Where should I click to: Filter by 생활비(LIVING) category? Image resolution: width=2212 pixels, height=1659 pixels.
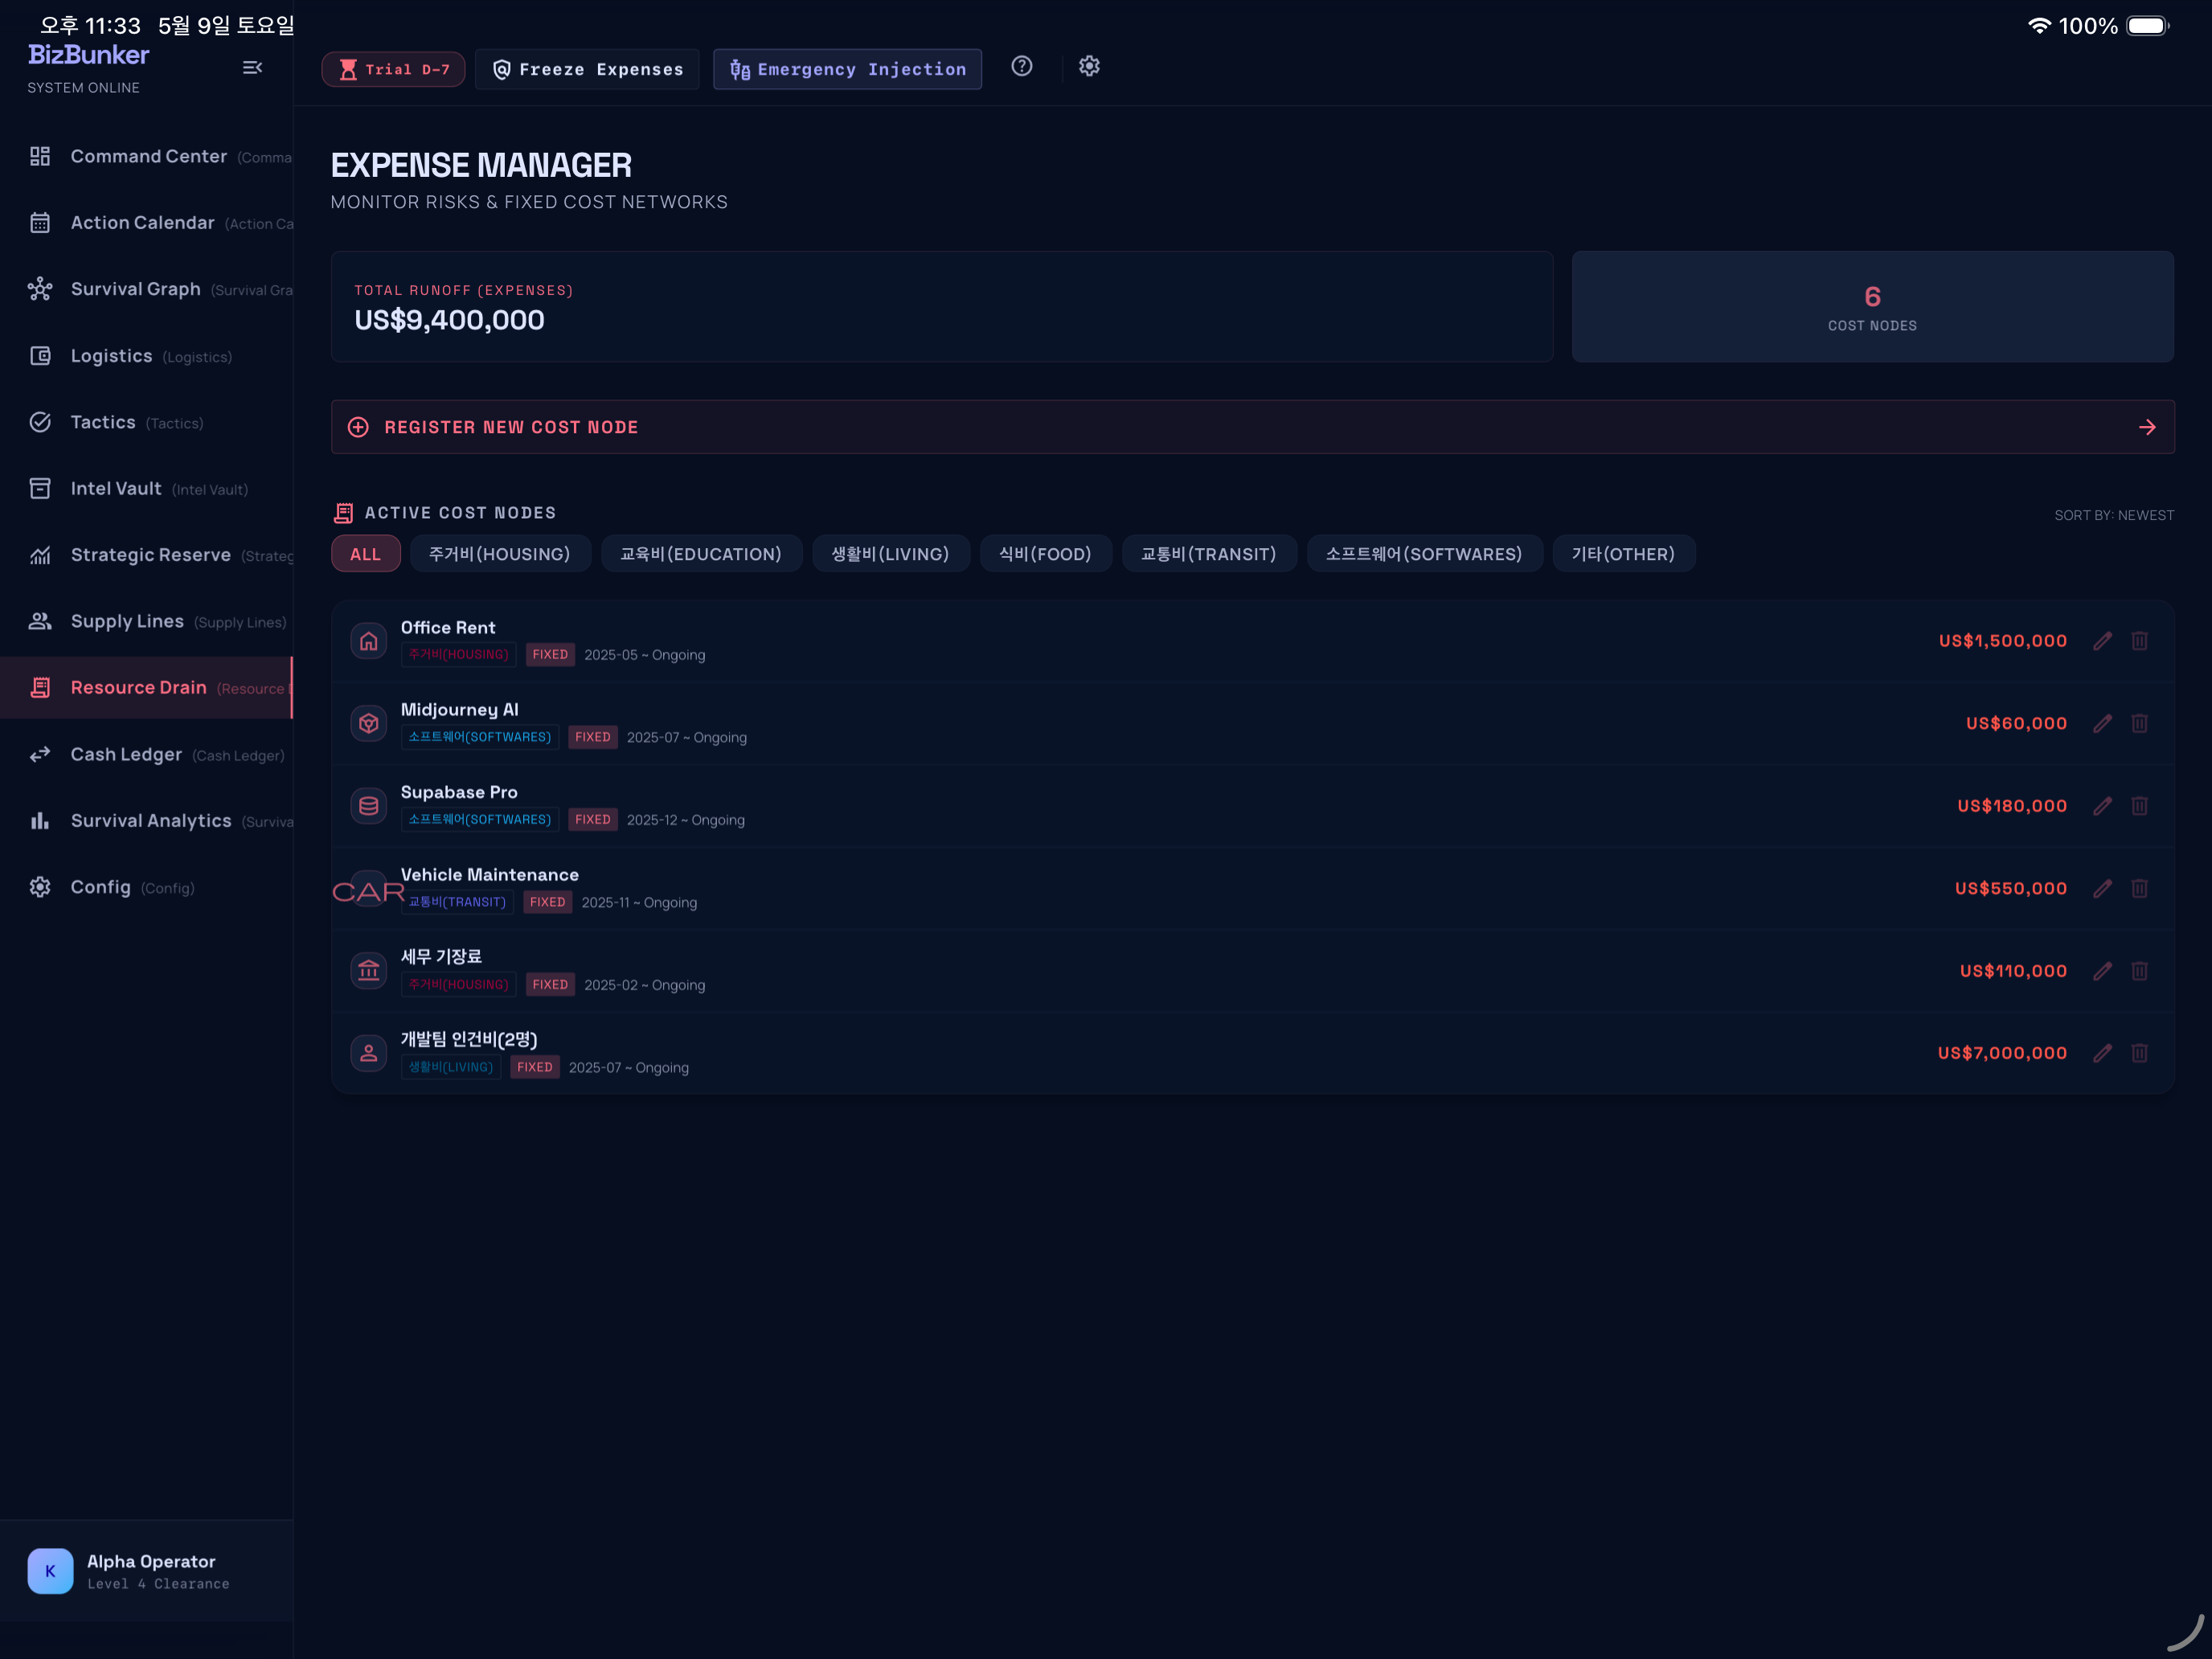click(890, 554)
